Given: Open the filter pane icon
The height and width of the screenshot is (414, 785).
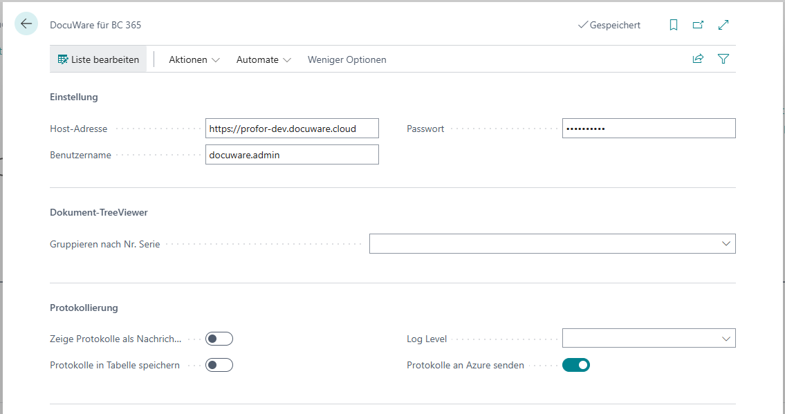Looking at the screenshot, I should (x=723, y=59).
